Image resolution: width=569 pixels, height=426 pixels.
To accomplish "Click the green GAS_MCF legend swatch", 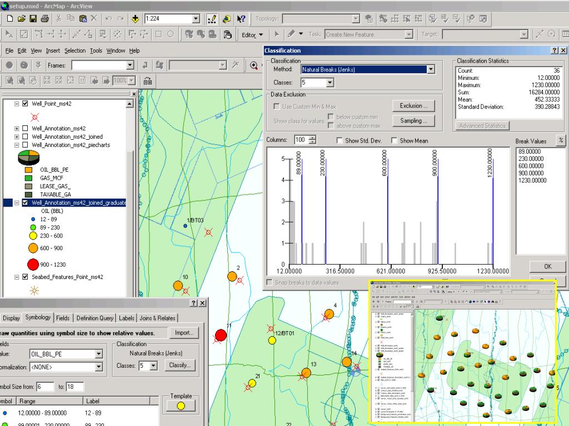I will point(28,178).
